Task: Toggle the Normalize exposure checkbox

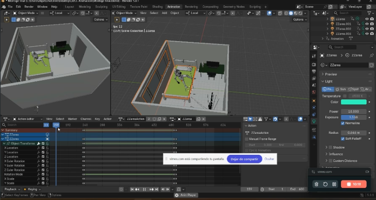Action: [x=343, y=123]
